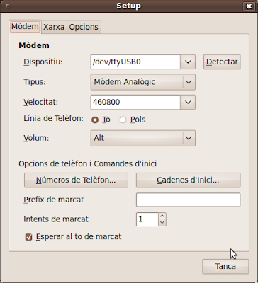258x283 pixels.
Task: Click the Línia de Telèfon label
Action: (53, 118)
